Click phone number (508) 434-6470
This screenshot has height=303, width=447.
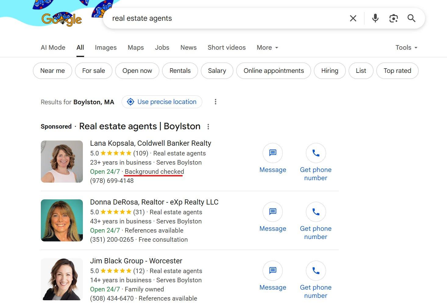112,298
